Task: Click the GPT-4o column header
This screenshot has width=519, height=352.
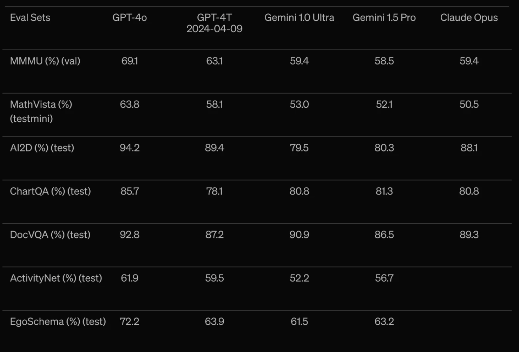Action: 130,18
